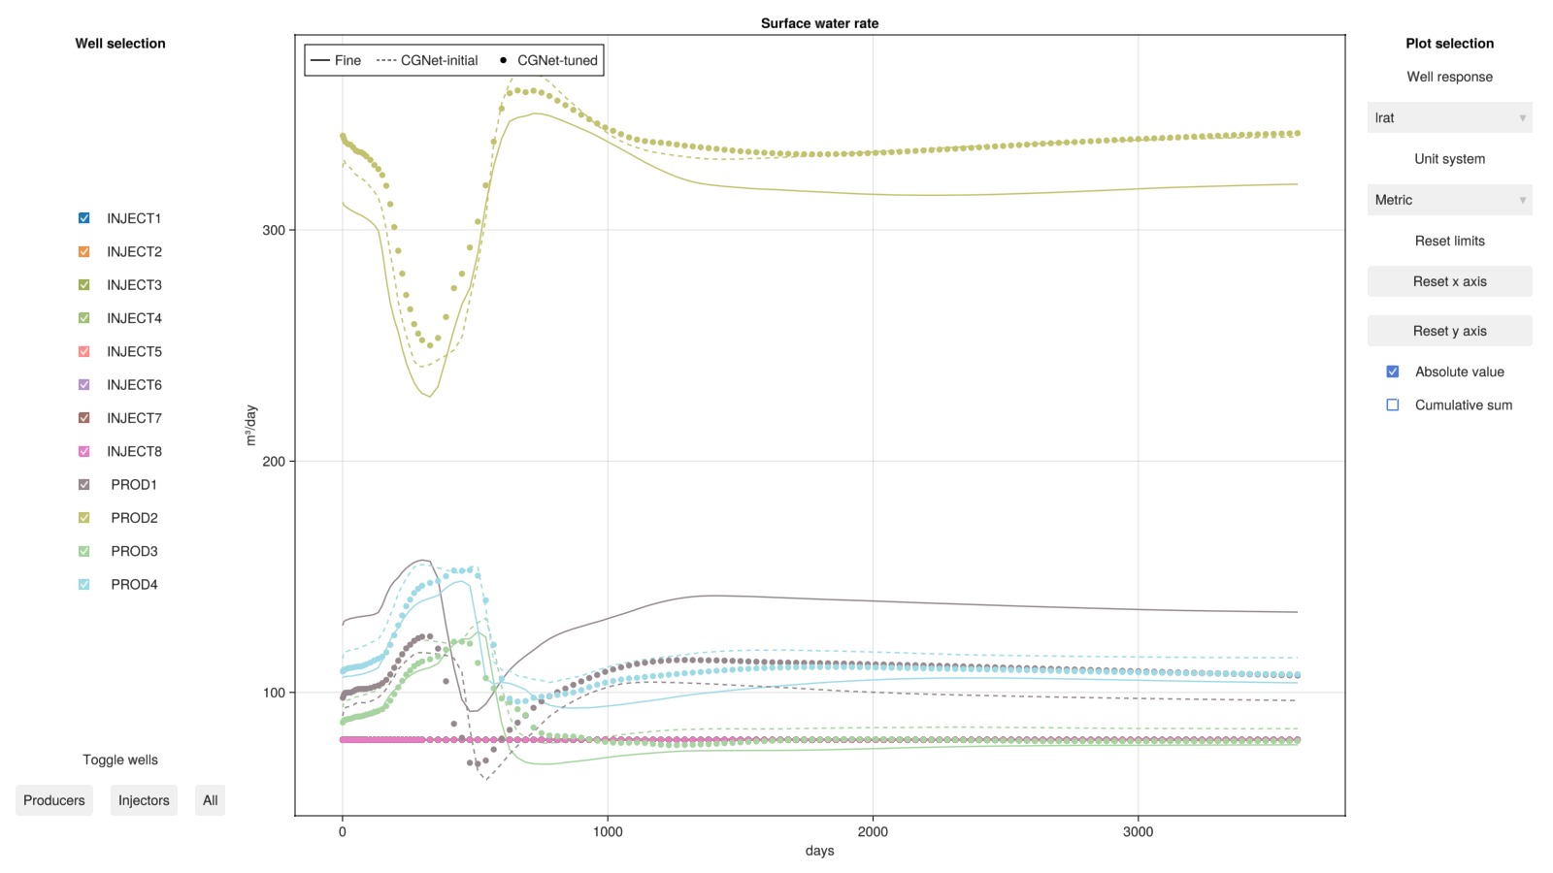This screenshot has height=873, width=1553.
Task: Disable the INJECT3 well checkbox
Action: point(84,285)
